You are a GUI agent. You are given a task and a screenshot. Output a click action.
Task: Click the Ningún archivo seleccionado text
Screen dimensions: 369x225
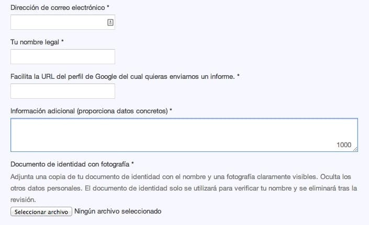[118, 211]
